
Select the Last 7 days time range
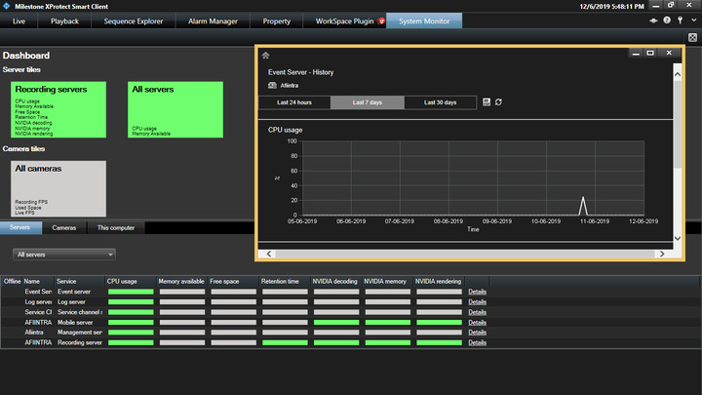pyautogui.click(x=368, y=101)
